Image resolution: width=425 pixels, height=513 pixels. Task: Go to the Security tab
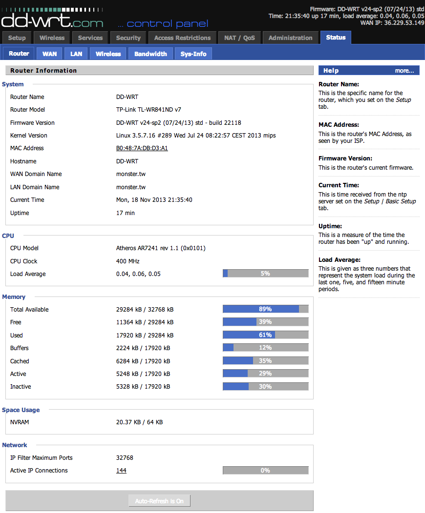click(128, 38)
